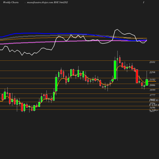
Task: Click the 2006 price level label
Action: (152, 85)
